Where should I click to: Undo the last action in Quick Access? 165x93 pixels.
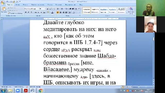tap(7, 2)
